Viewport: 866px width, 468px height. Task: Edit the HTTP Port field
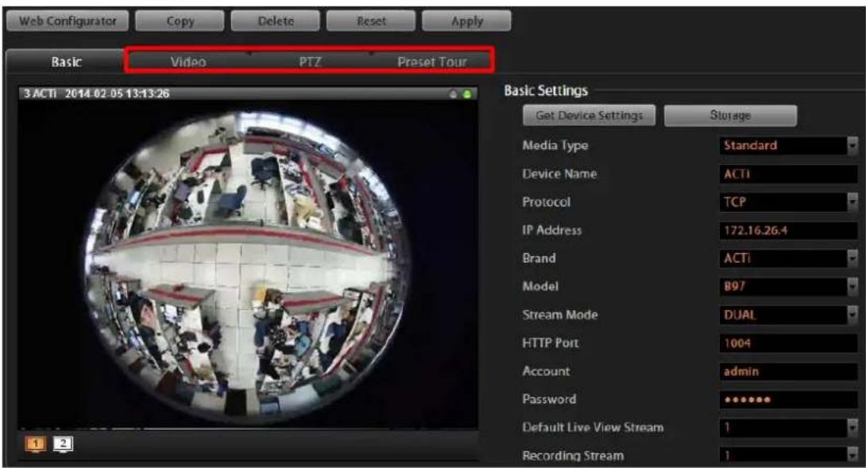tap(789, 343)
